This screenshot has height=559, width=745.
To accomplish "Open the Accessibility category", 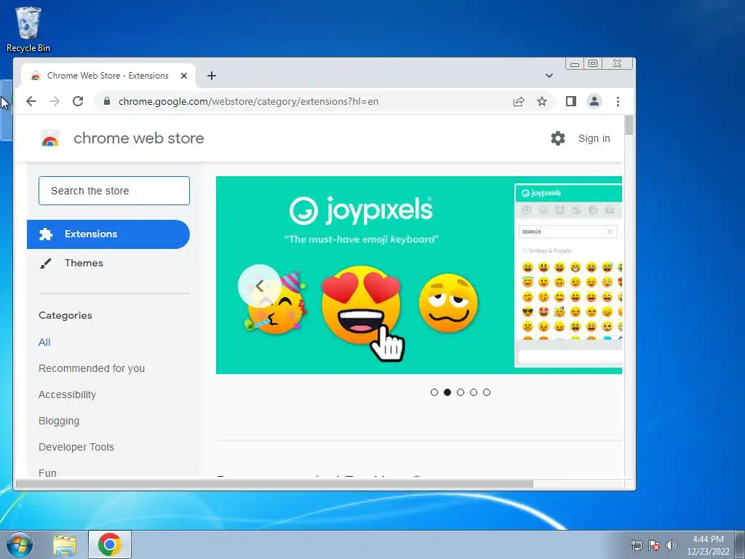I will click(67, 395).
